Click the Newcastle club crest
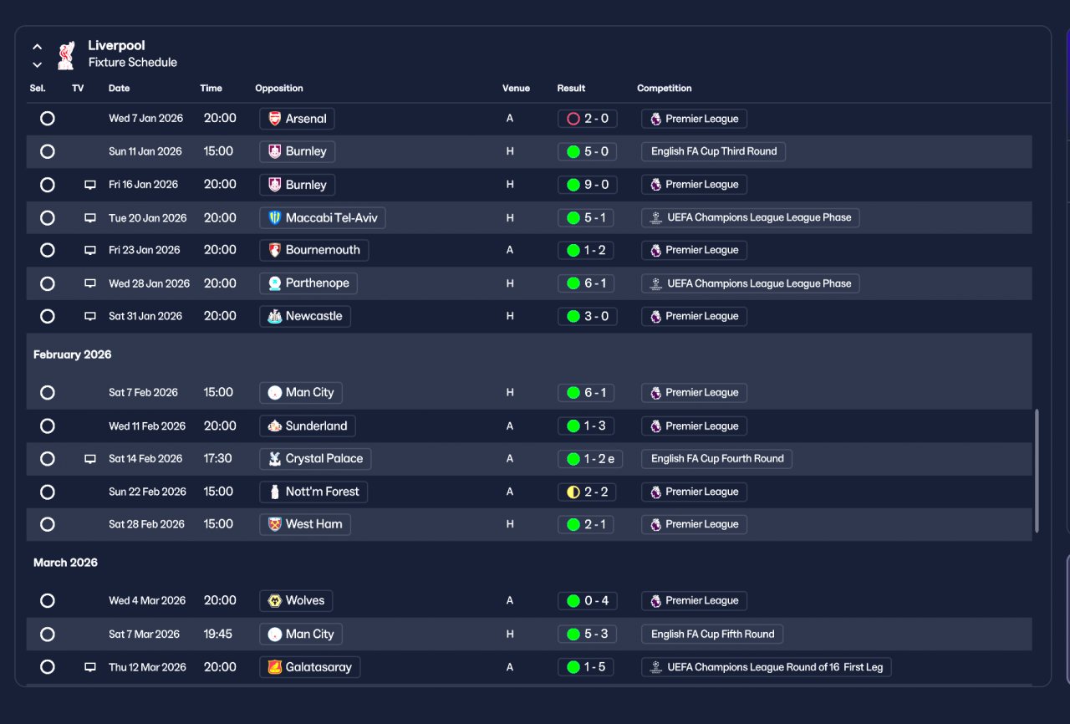The image size is (1070, 724). pyautogui.click(x=274, y=316)
